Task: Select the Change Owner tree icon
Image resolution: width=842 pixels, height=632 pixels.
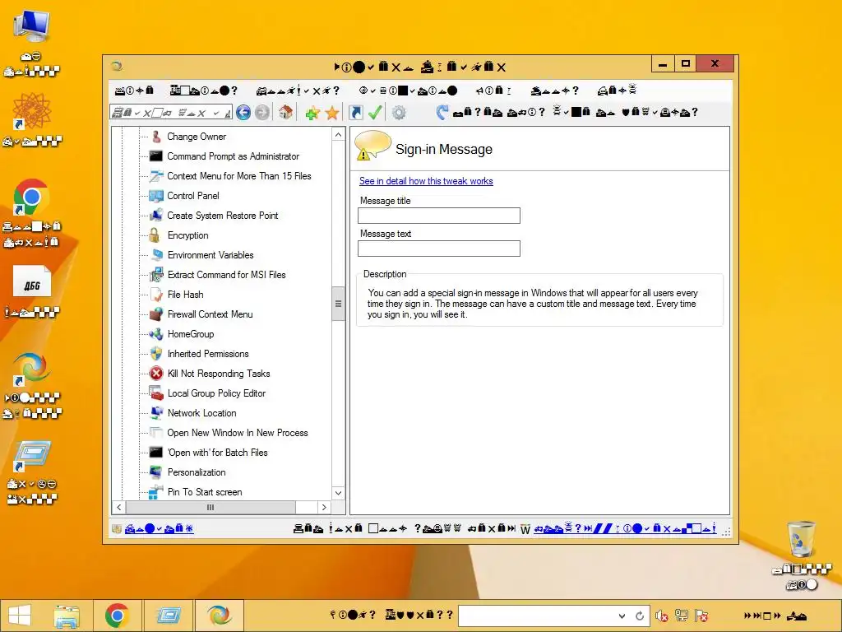Action: [155, 137]
